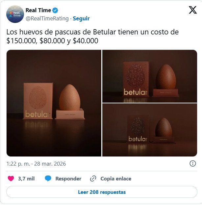Click the Responder button
Screen dimensions: 202x205
tap(68, 178)
